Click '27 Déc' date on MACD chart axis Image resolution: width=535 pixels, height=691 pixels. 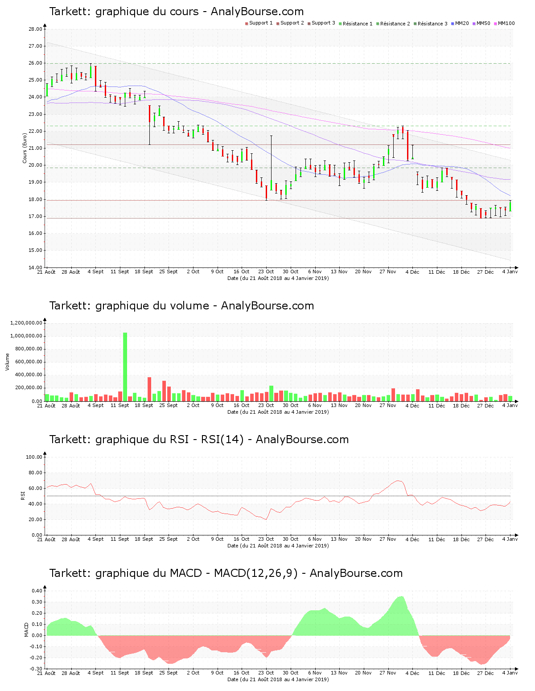[x=486, y=673]
